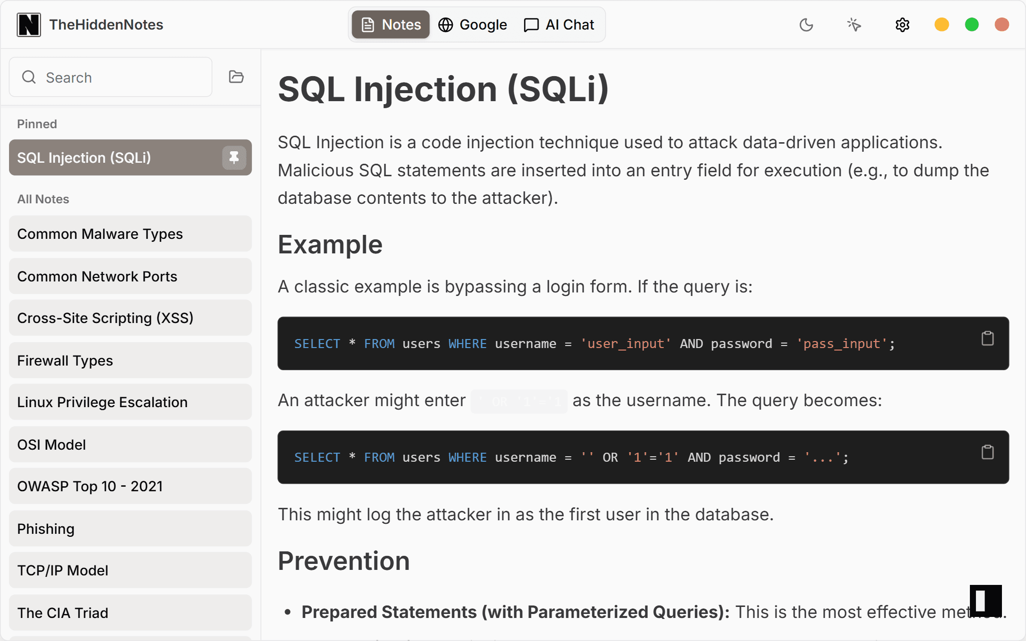The image size is (1026, 641).
Task: Click the black panel toggle icon at bottom right
Action: click(985, 600)
